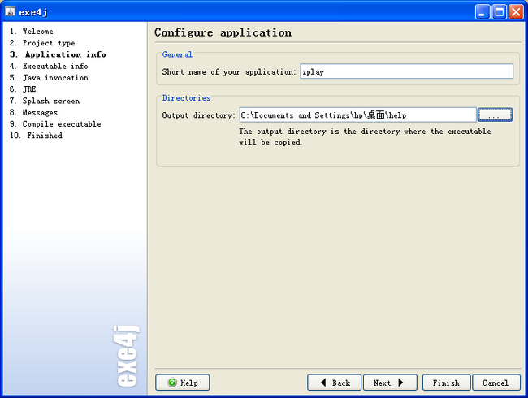
Task: Maximize the exe4j window
Action: [500, 12]
